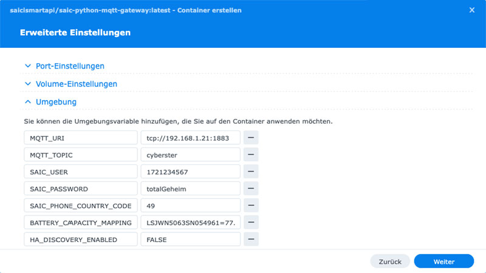Go back with the Zurück button
This screenshot has width=486, height=273.
(x=389, y=261)
